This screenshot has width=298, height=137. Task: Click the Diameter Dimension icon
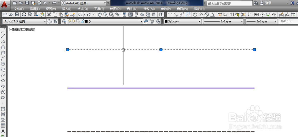[207, 14]
